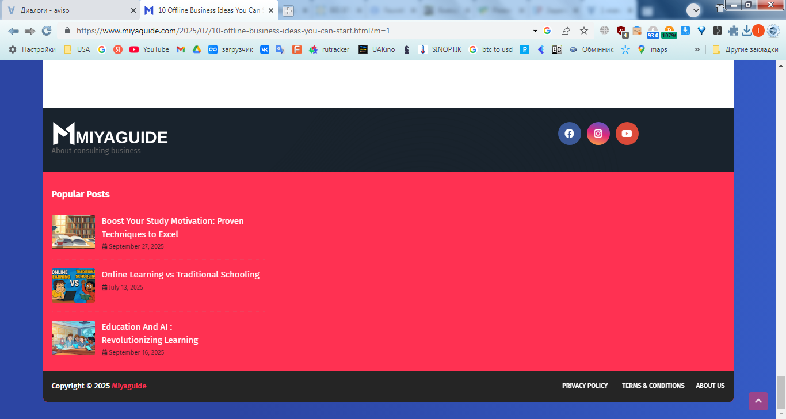
Task: Click the orange profile avatar
Action: click(x=758, y=31)
